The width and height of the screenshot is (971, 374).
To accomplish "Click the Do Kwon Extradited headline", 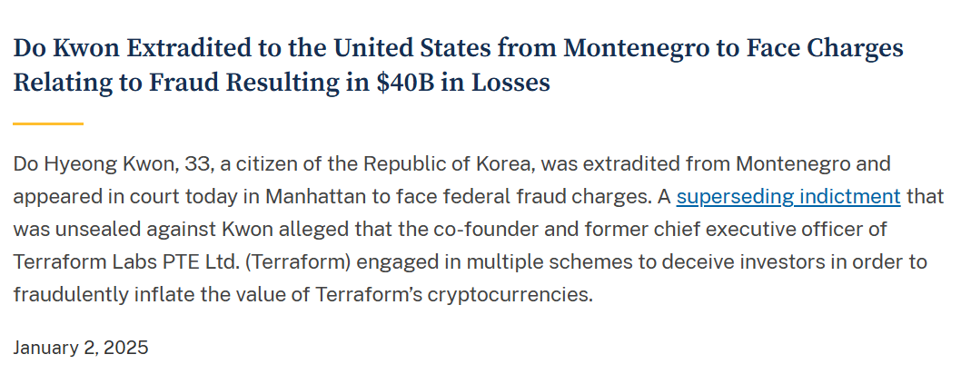I will (459, 65).
